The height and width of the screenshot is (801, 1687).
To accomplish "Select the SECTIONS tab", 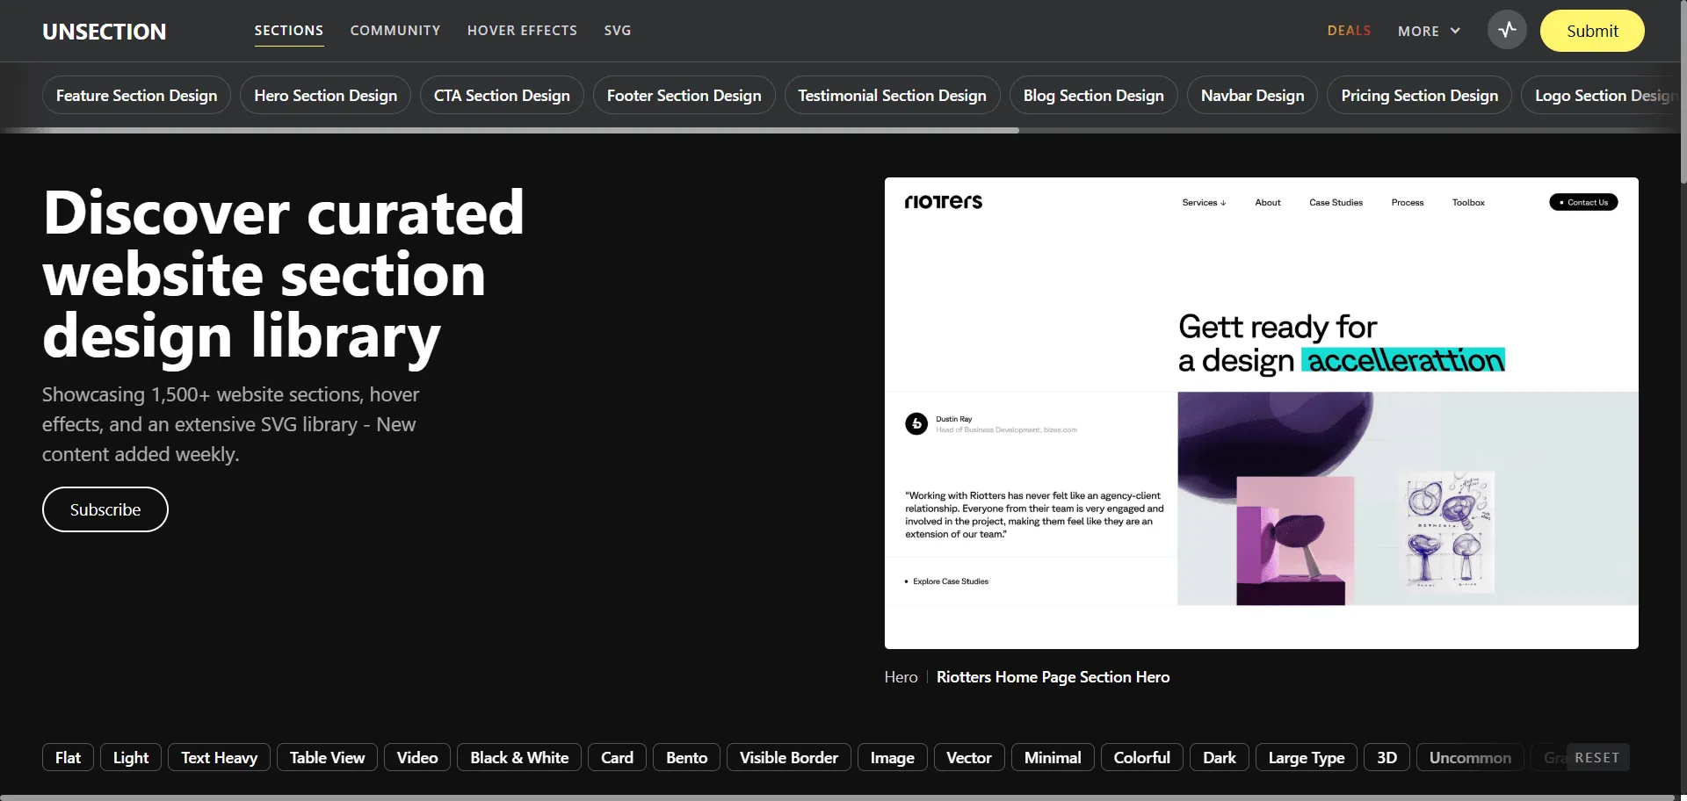I will pyautogui.click(x=288, y=30).
